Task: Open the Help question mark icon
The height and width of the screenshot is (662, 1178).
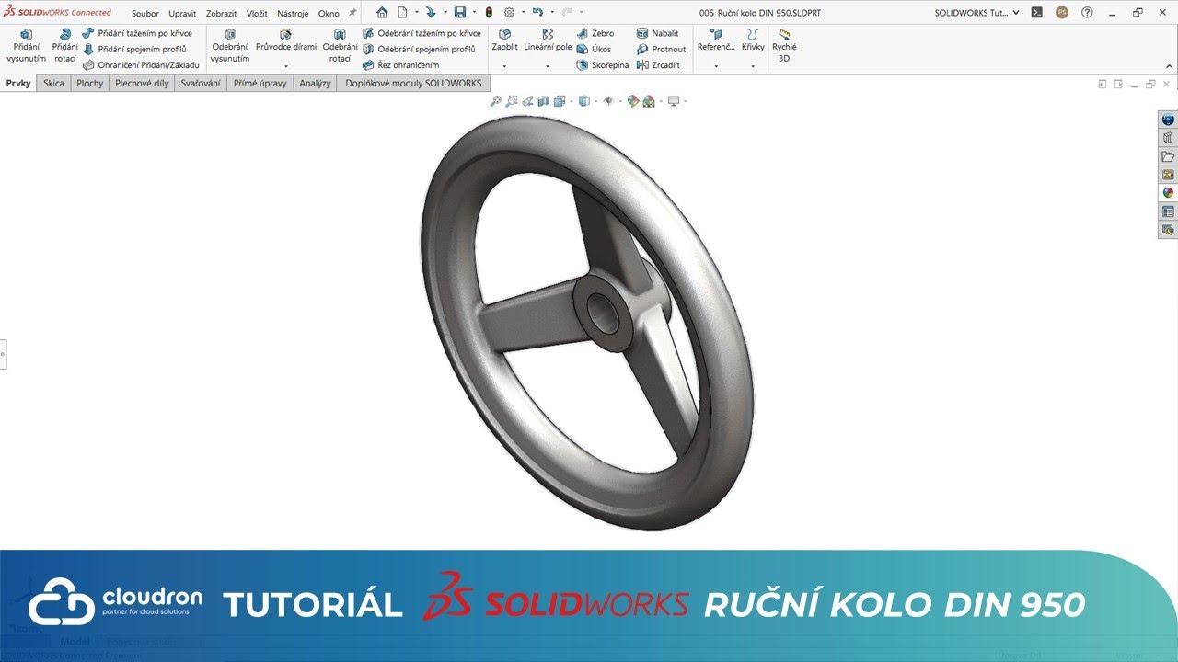Action: (1088, 13)
